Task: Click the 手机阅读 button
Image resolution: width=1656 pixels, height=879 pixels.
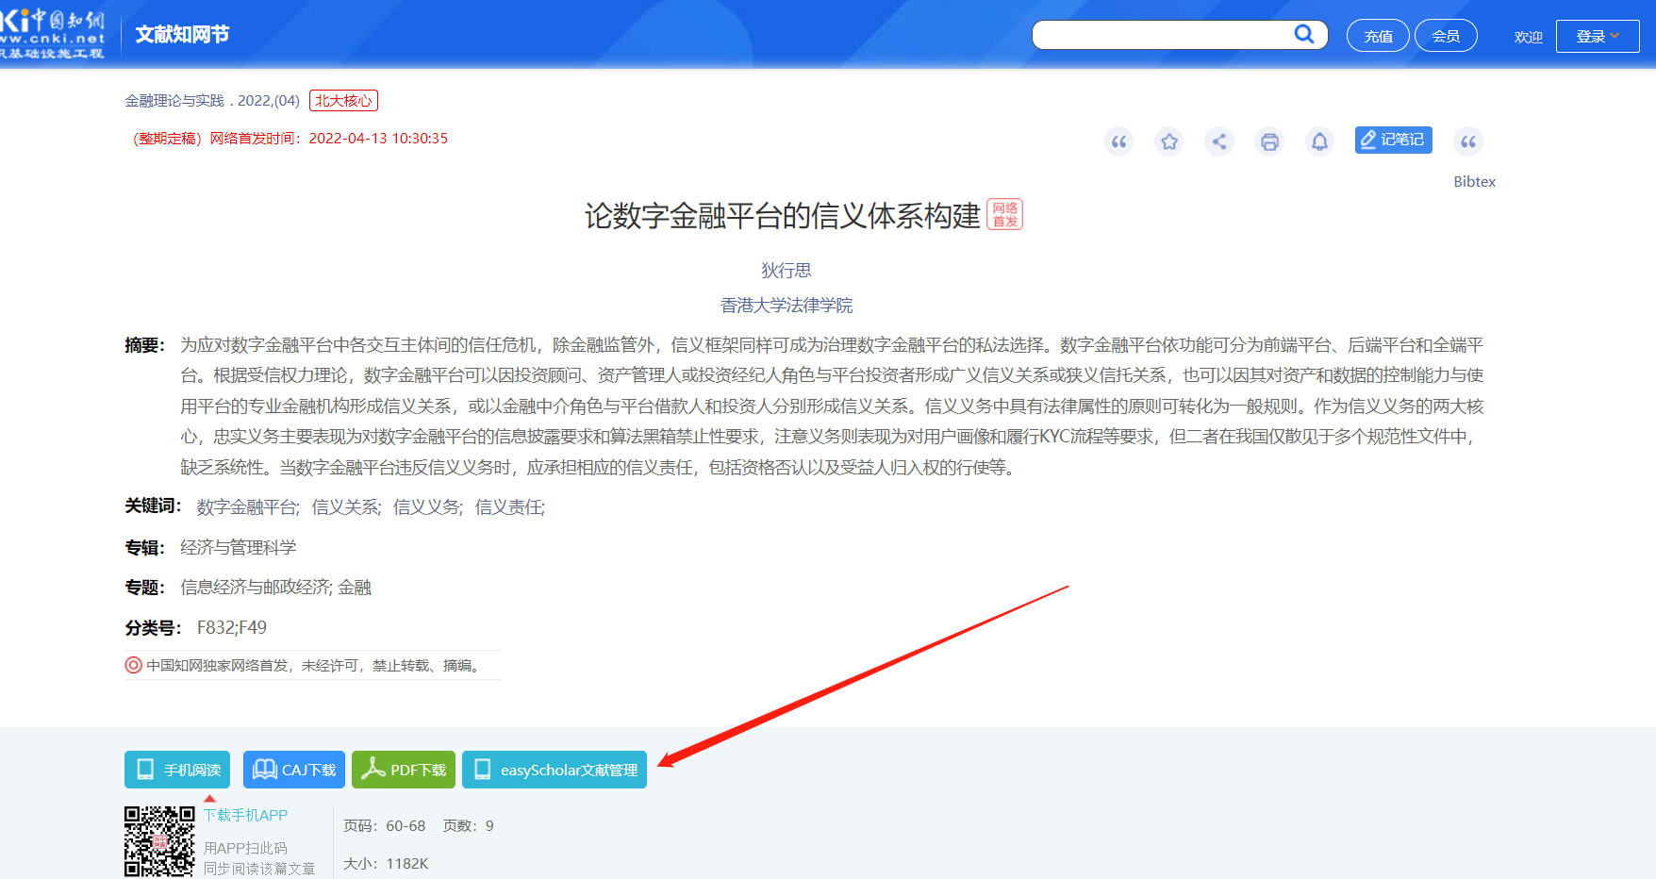Action: pyautogui.click(x=177, y=770)
